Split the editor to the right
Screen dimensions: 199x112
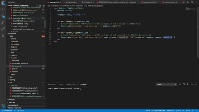[x=192, y=2]
